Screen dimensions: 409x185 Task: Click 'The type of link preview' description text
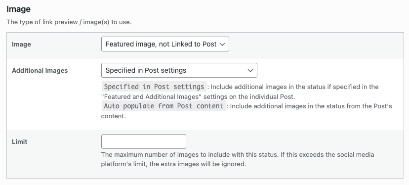[69, 22]
